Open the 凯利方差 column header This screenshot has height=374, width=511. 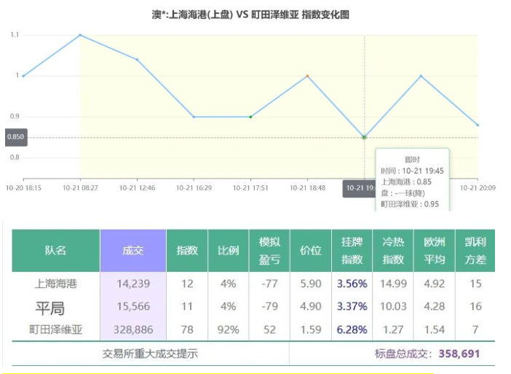tap(475, 251)
